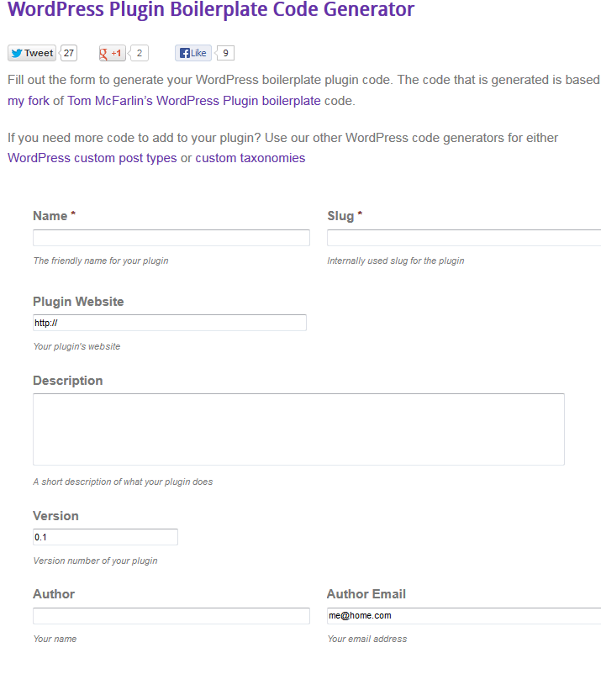601x674 pixels.
Task: Click the Tweet button with bird icon
Action: click(32, 53)
